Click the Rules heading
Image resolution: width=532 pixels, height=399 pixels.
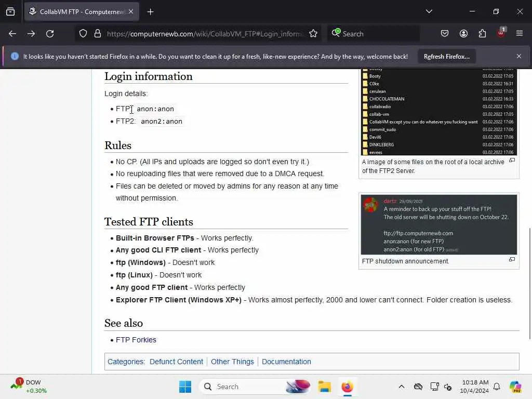point(118,145)
